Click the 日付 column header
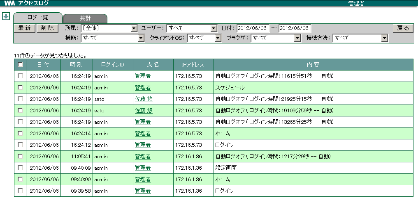 [43, 65]
